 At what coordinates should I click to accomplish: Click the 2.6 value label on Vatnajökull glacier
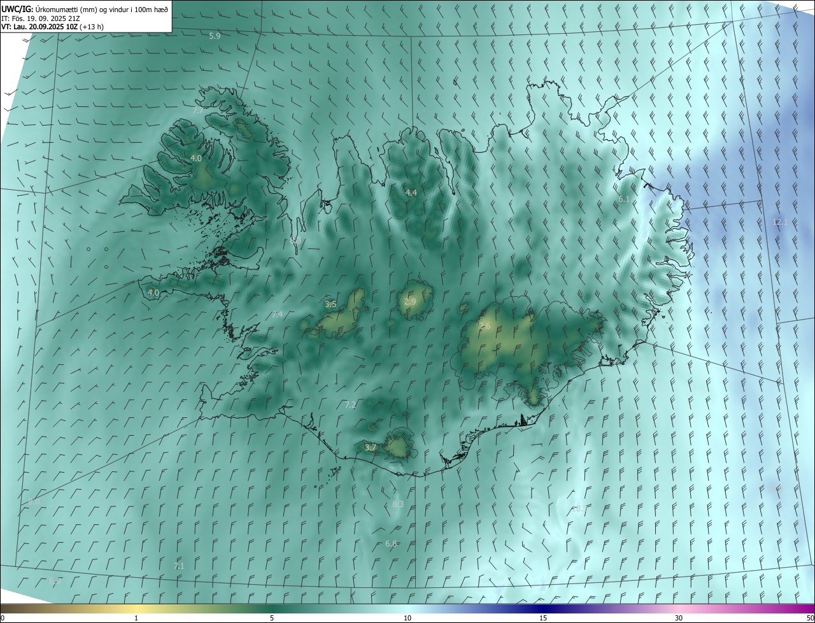[485, 326]
